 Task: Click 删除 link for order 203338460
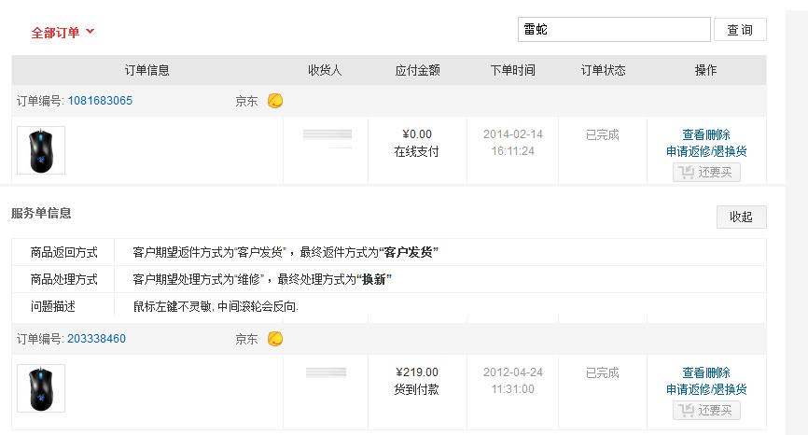click(x=718, y=373)
